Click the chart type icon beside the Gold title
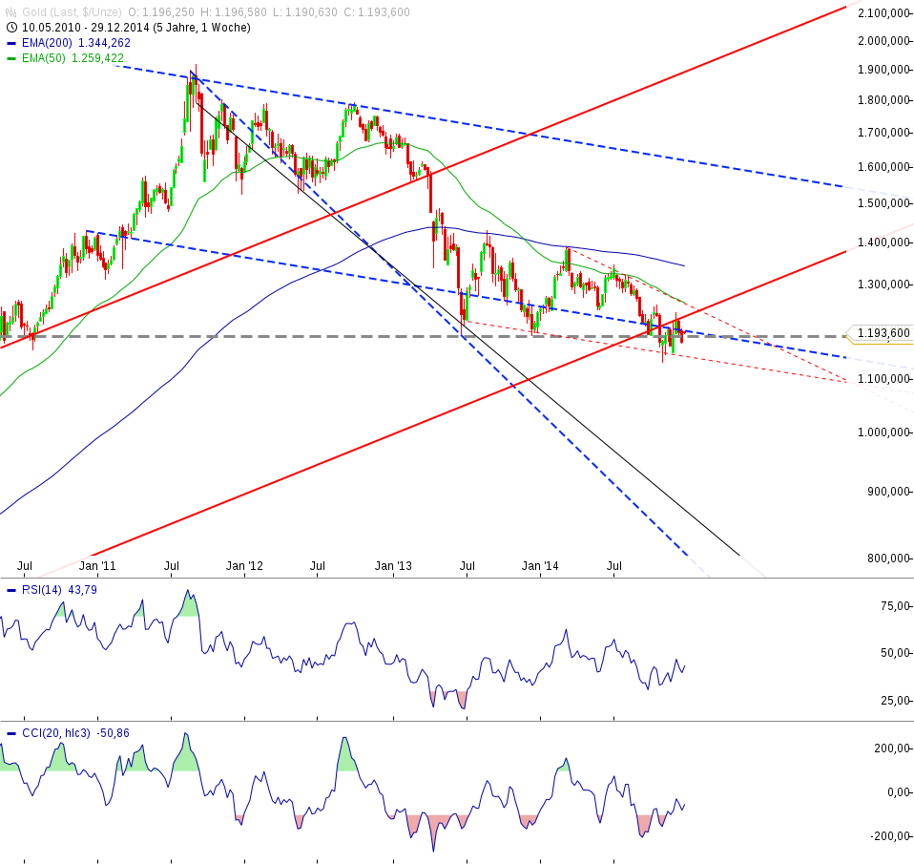 coord(10,12)
